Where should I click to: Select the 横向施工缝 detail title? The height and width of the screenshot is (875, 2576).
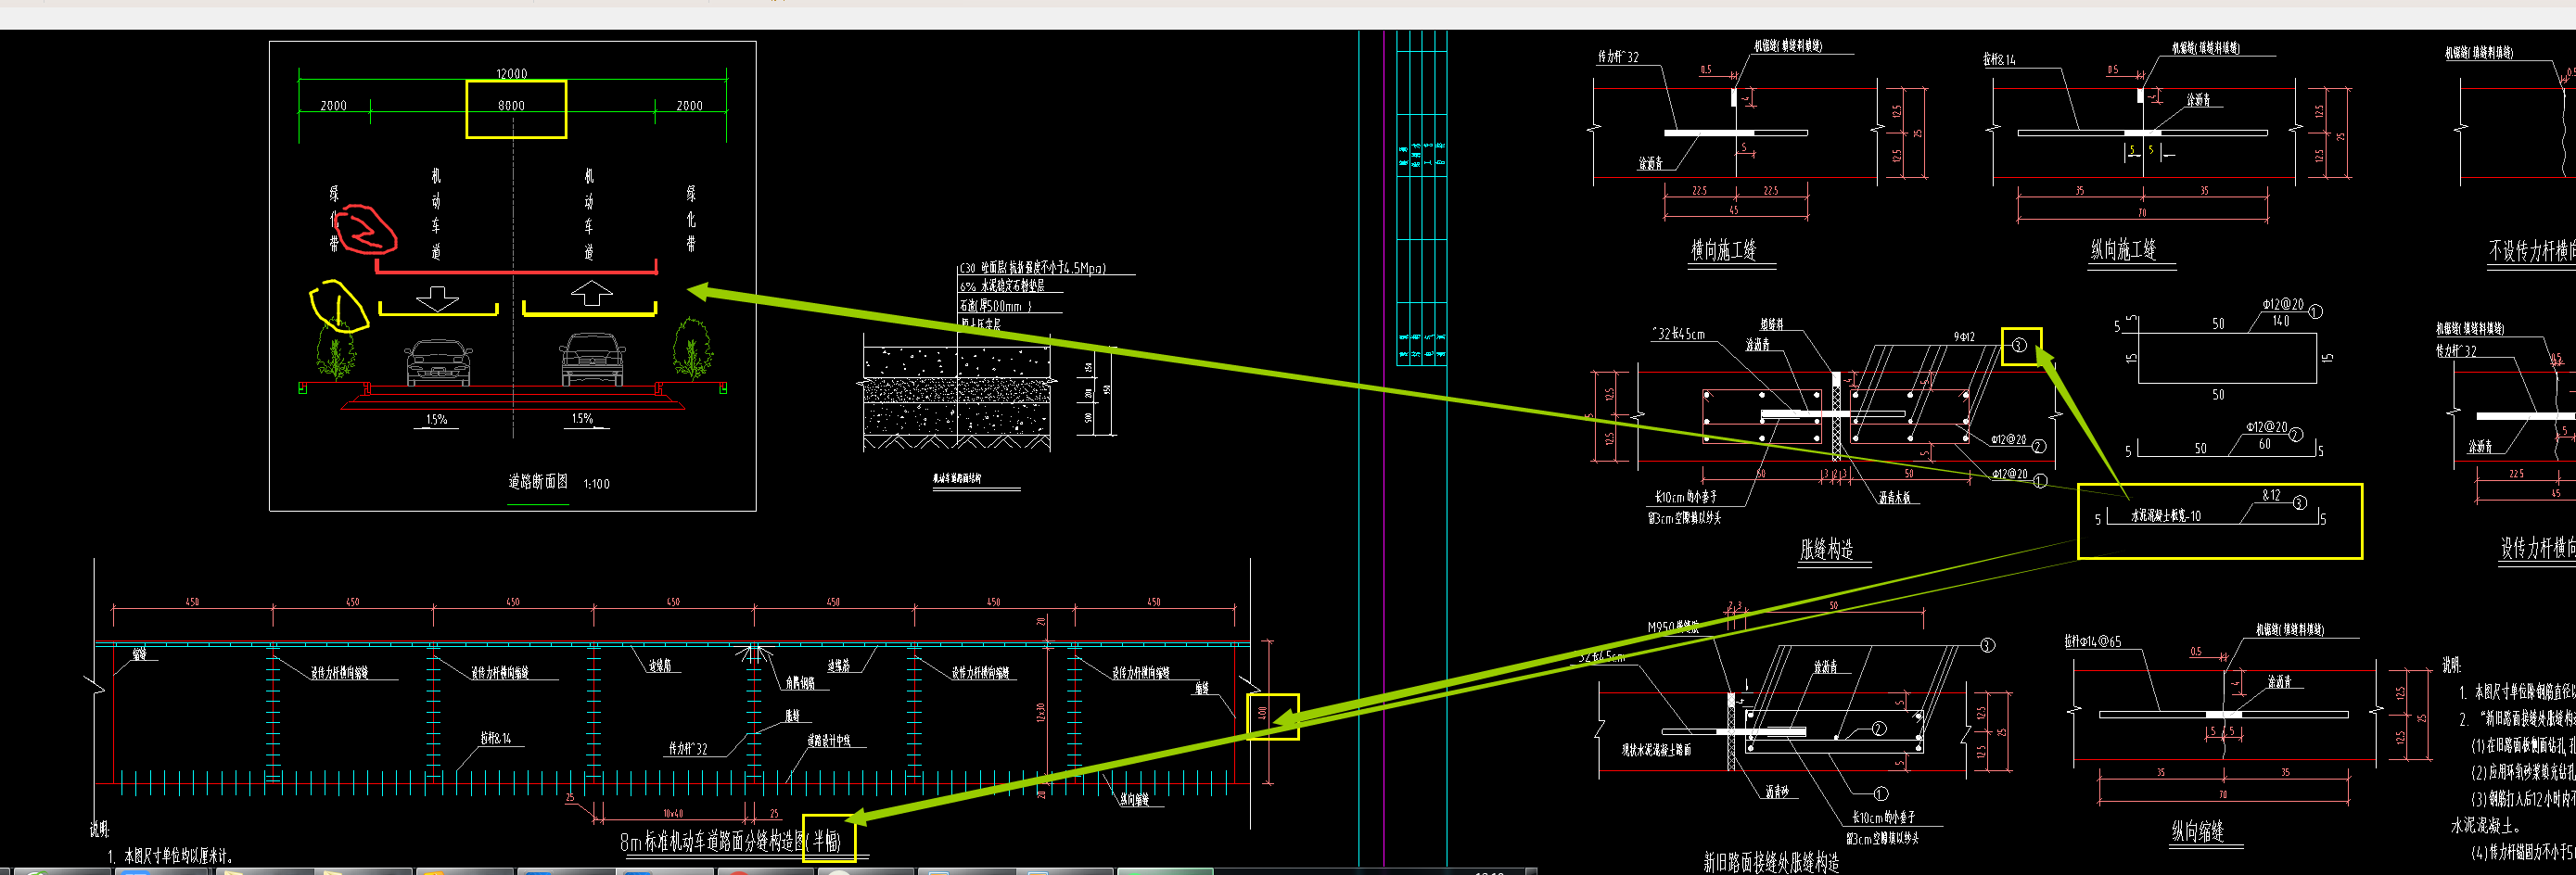pyautogui.click(x=1724, y=250)
